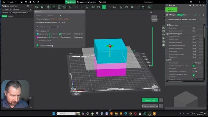This screenshot has width=208, height=117.
Task: Switch to the Принтер tab
Action: coord(102,2)
